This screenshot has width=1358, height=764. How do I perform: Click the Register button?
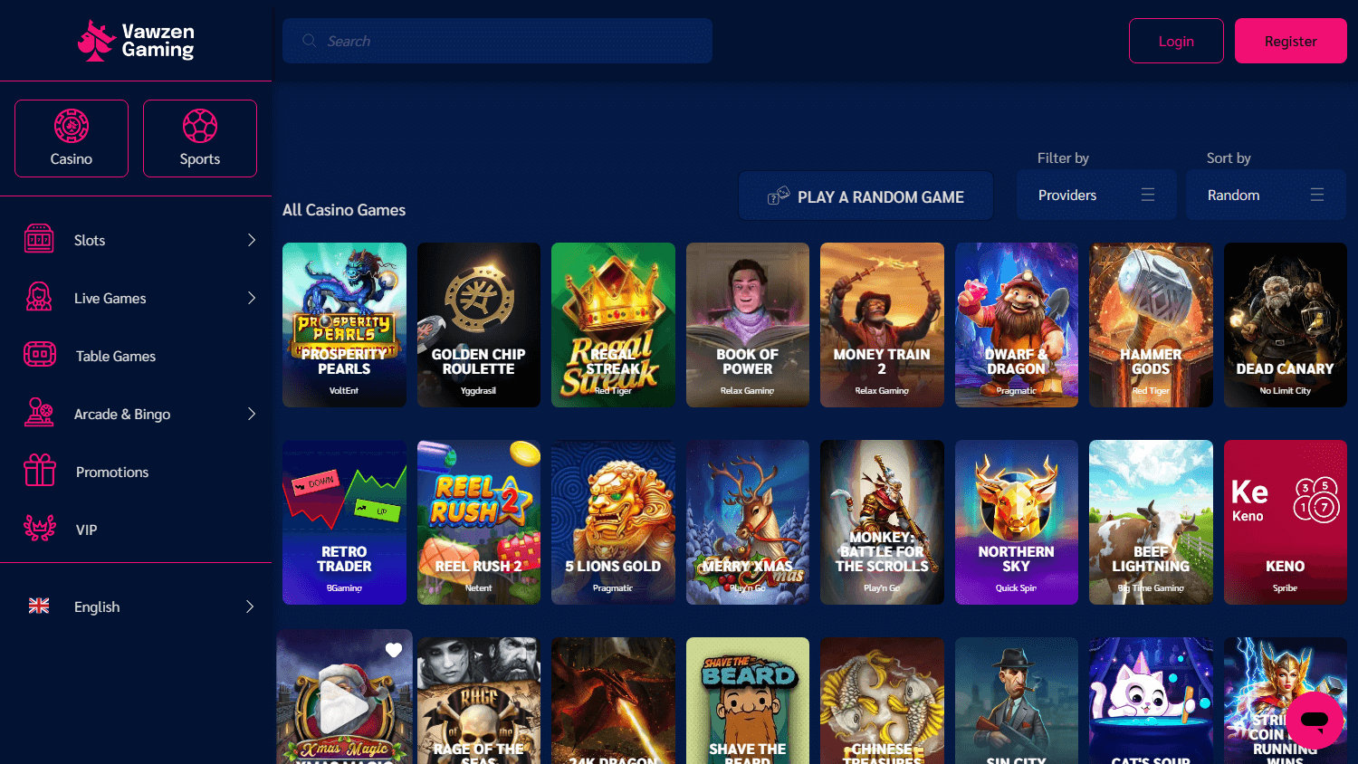1290,40
